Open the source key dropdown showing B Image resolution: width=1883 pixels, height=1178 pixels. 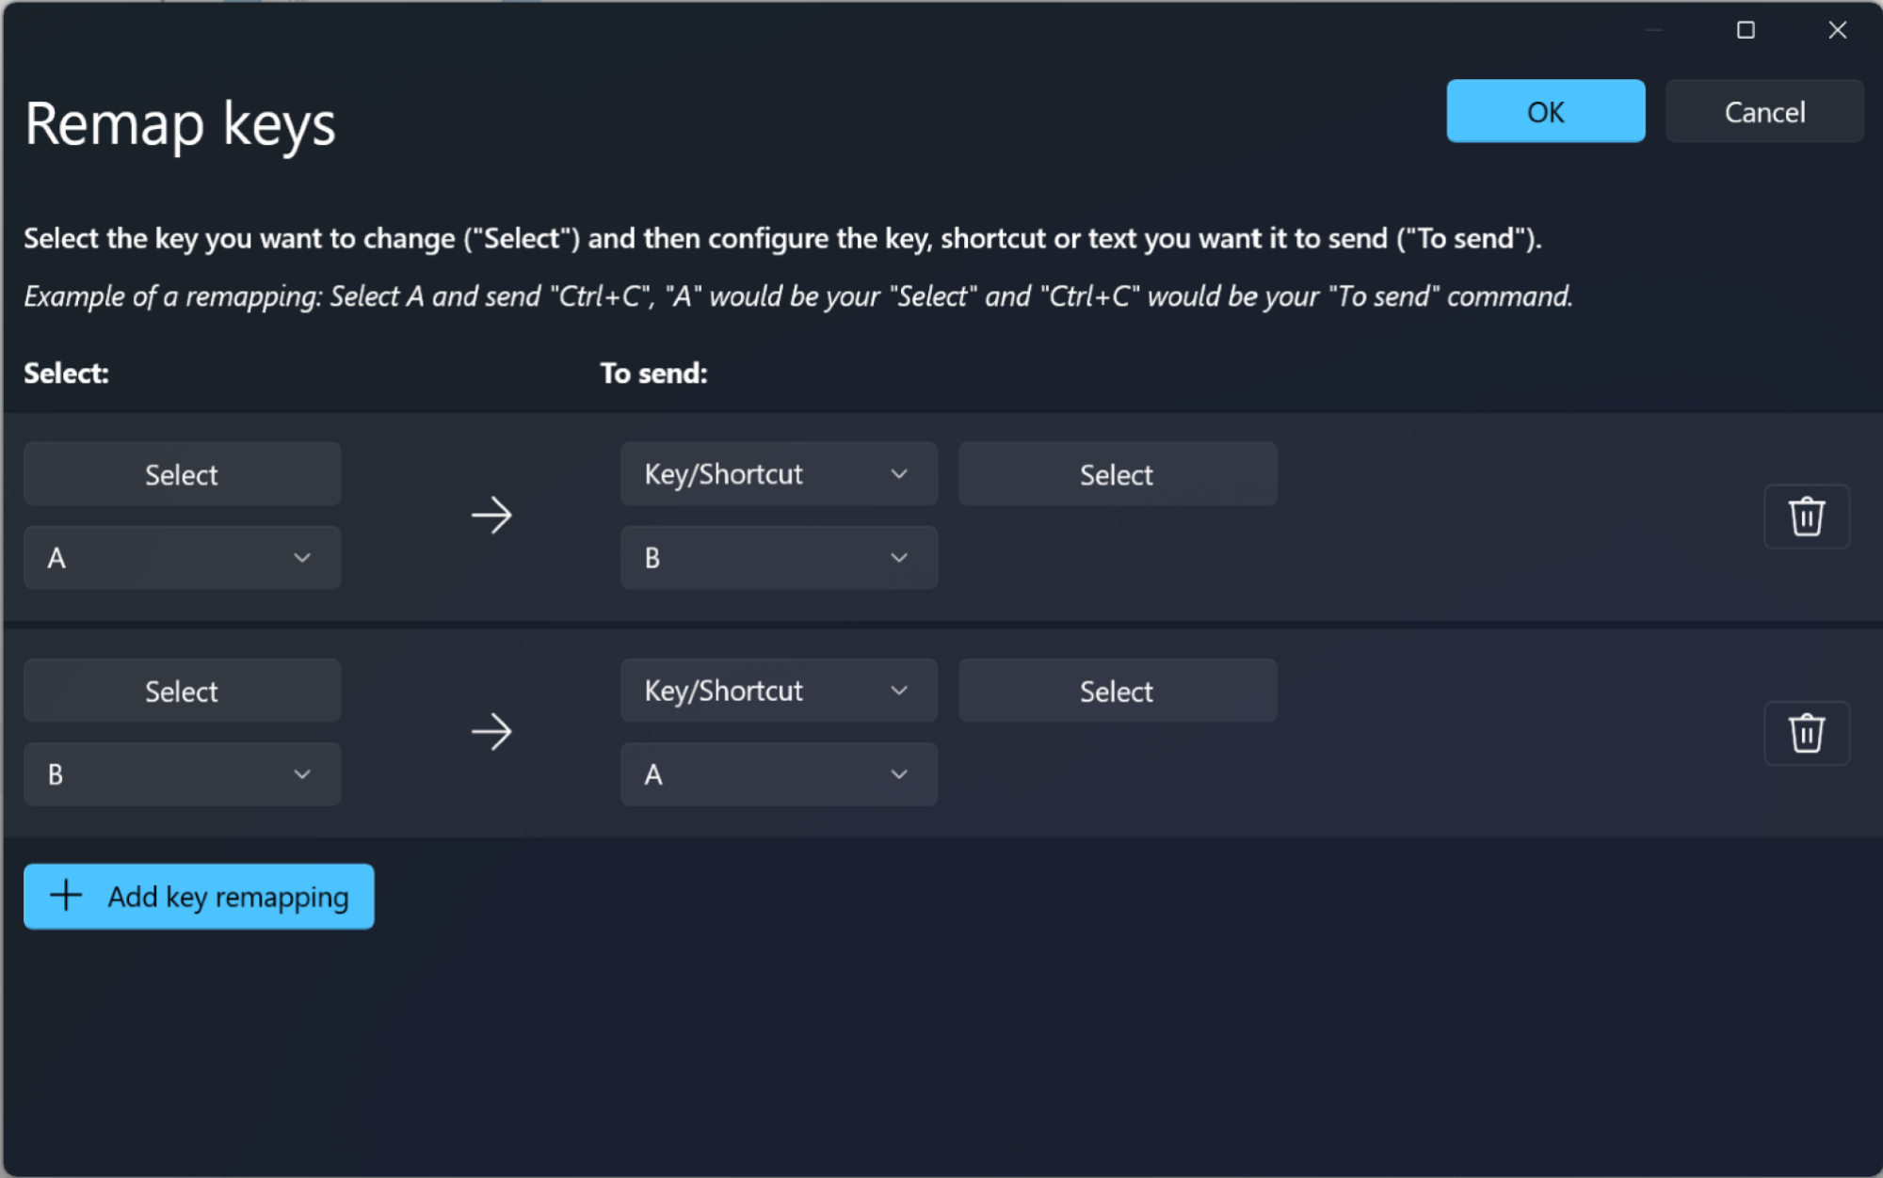[x=182, y=774]
